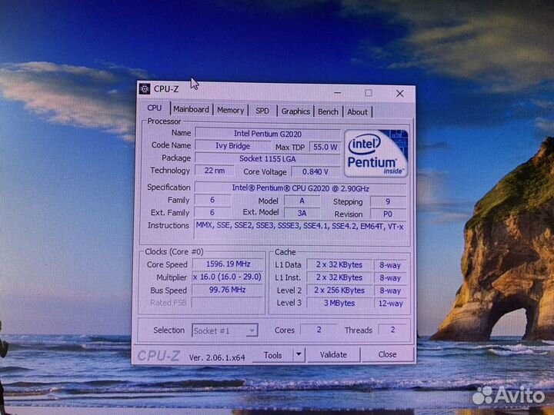Viewport: 554px width, 415px height.
Task: Click the empty Rated FSB field
Action: (228, 303)
